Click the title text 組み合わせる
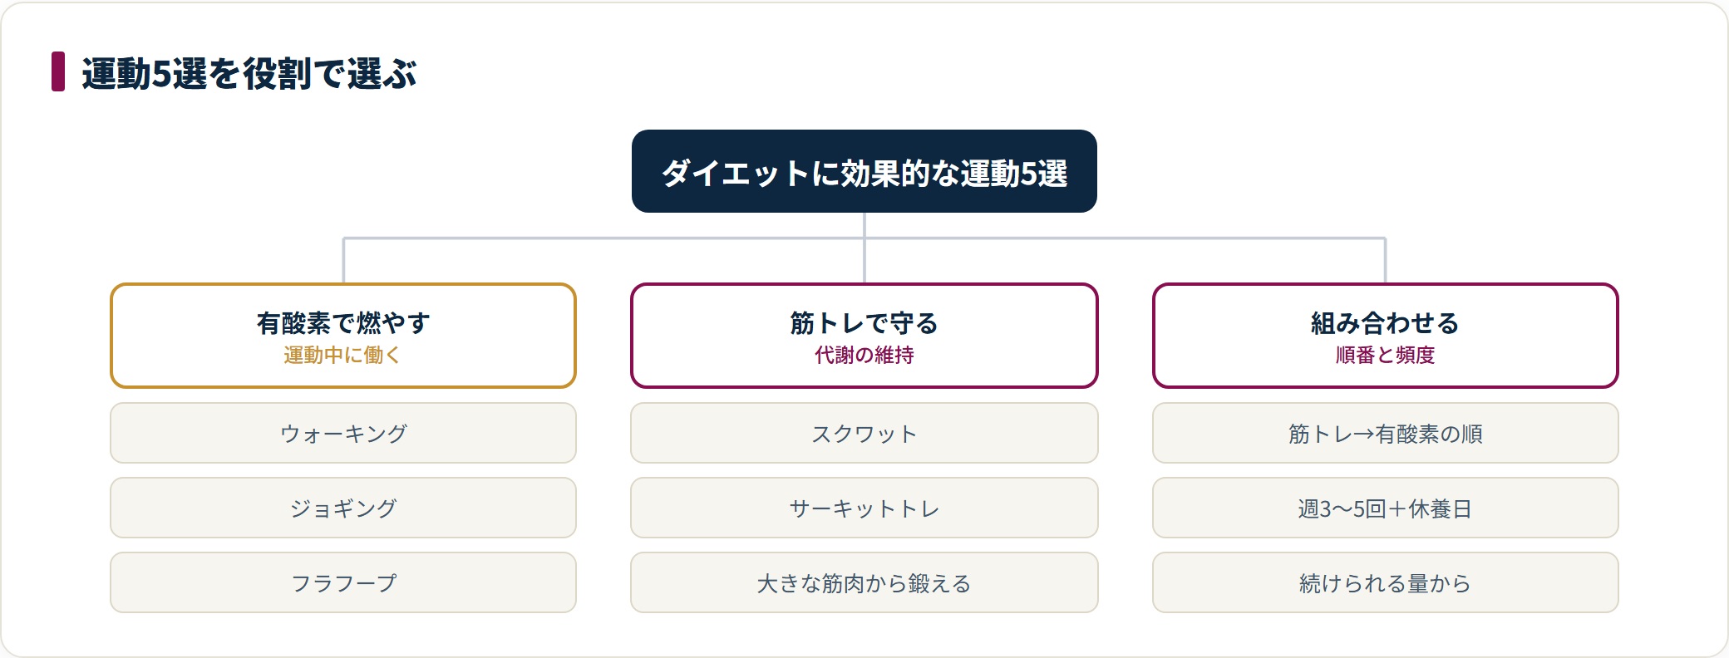1729x658 pixels. [x=1385, y=322]
